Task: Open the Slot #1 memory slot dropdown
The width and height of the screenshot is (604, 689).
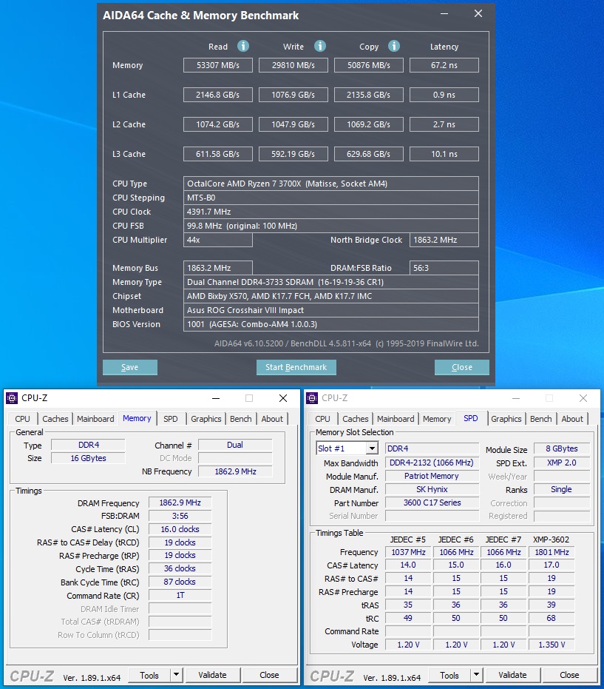Action: tap(372, 448)
